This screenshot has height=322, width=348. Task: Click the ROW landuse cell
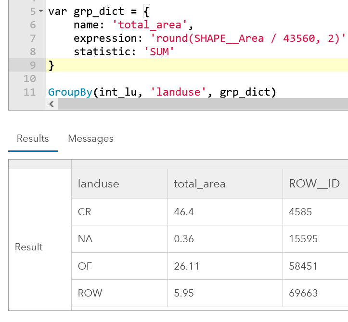[x=90, y=293]
